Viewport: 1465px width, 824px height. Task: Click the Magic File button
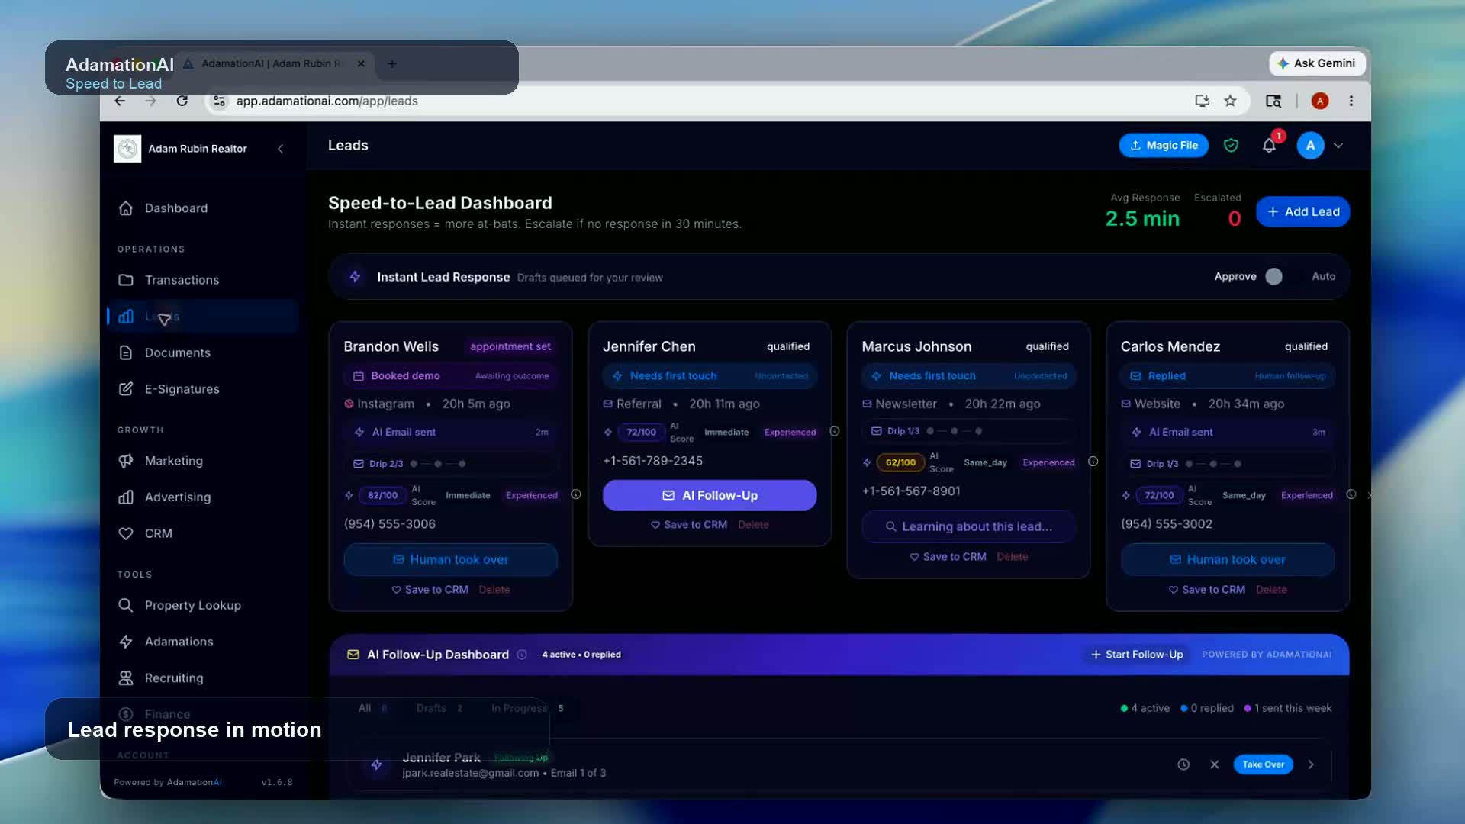[x=1164, y=145]
